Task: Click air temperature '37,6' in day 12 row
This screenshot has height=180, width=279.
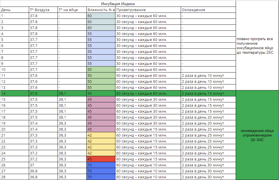Action: (43, 82)
